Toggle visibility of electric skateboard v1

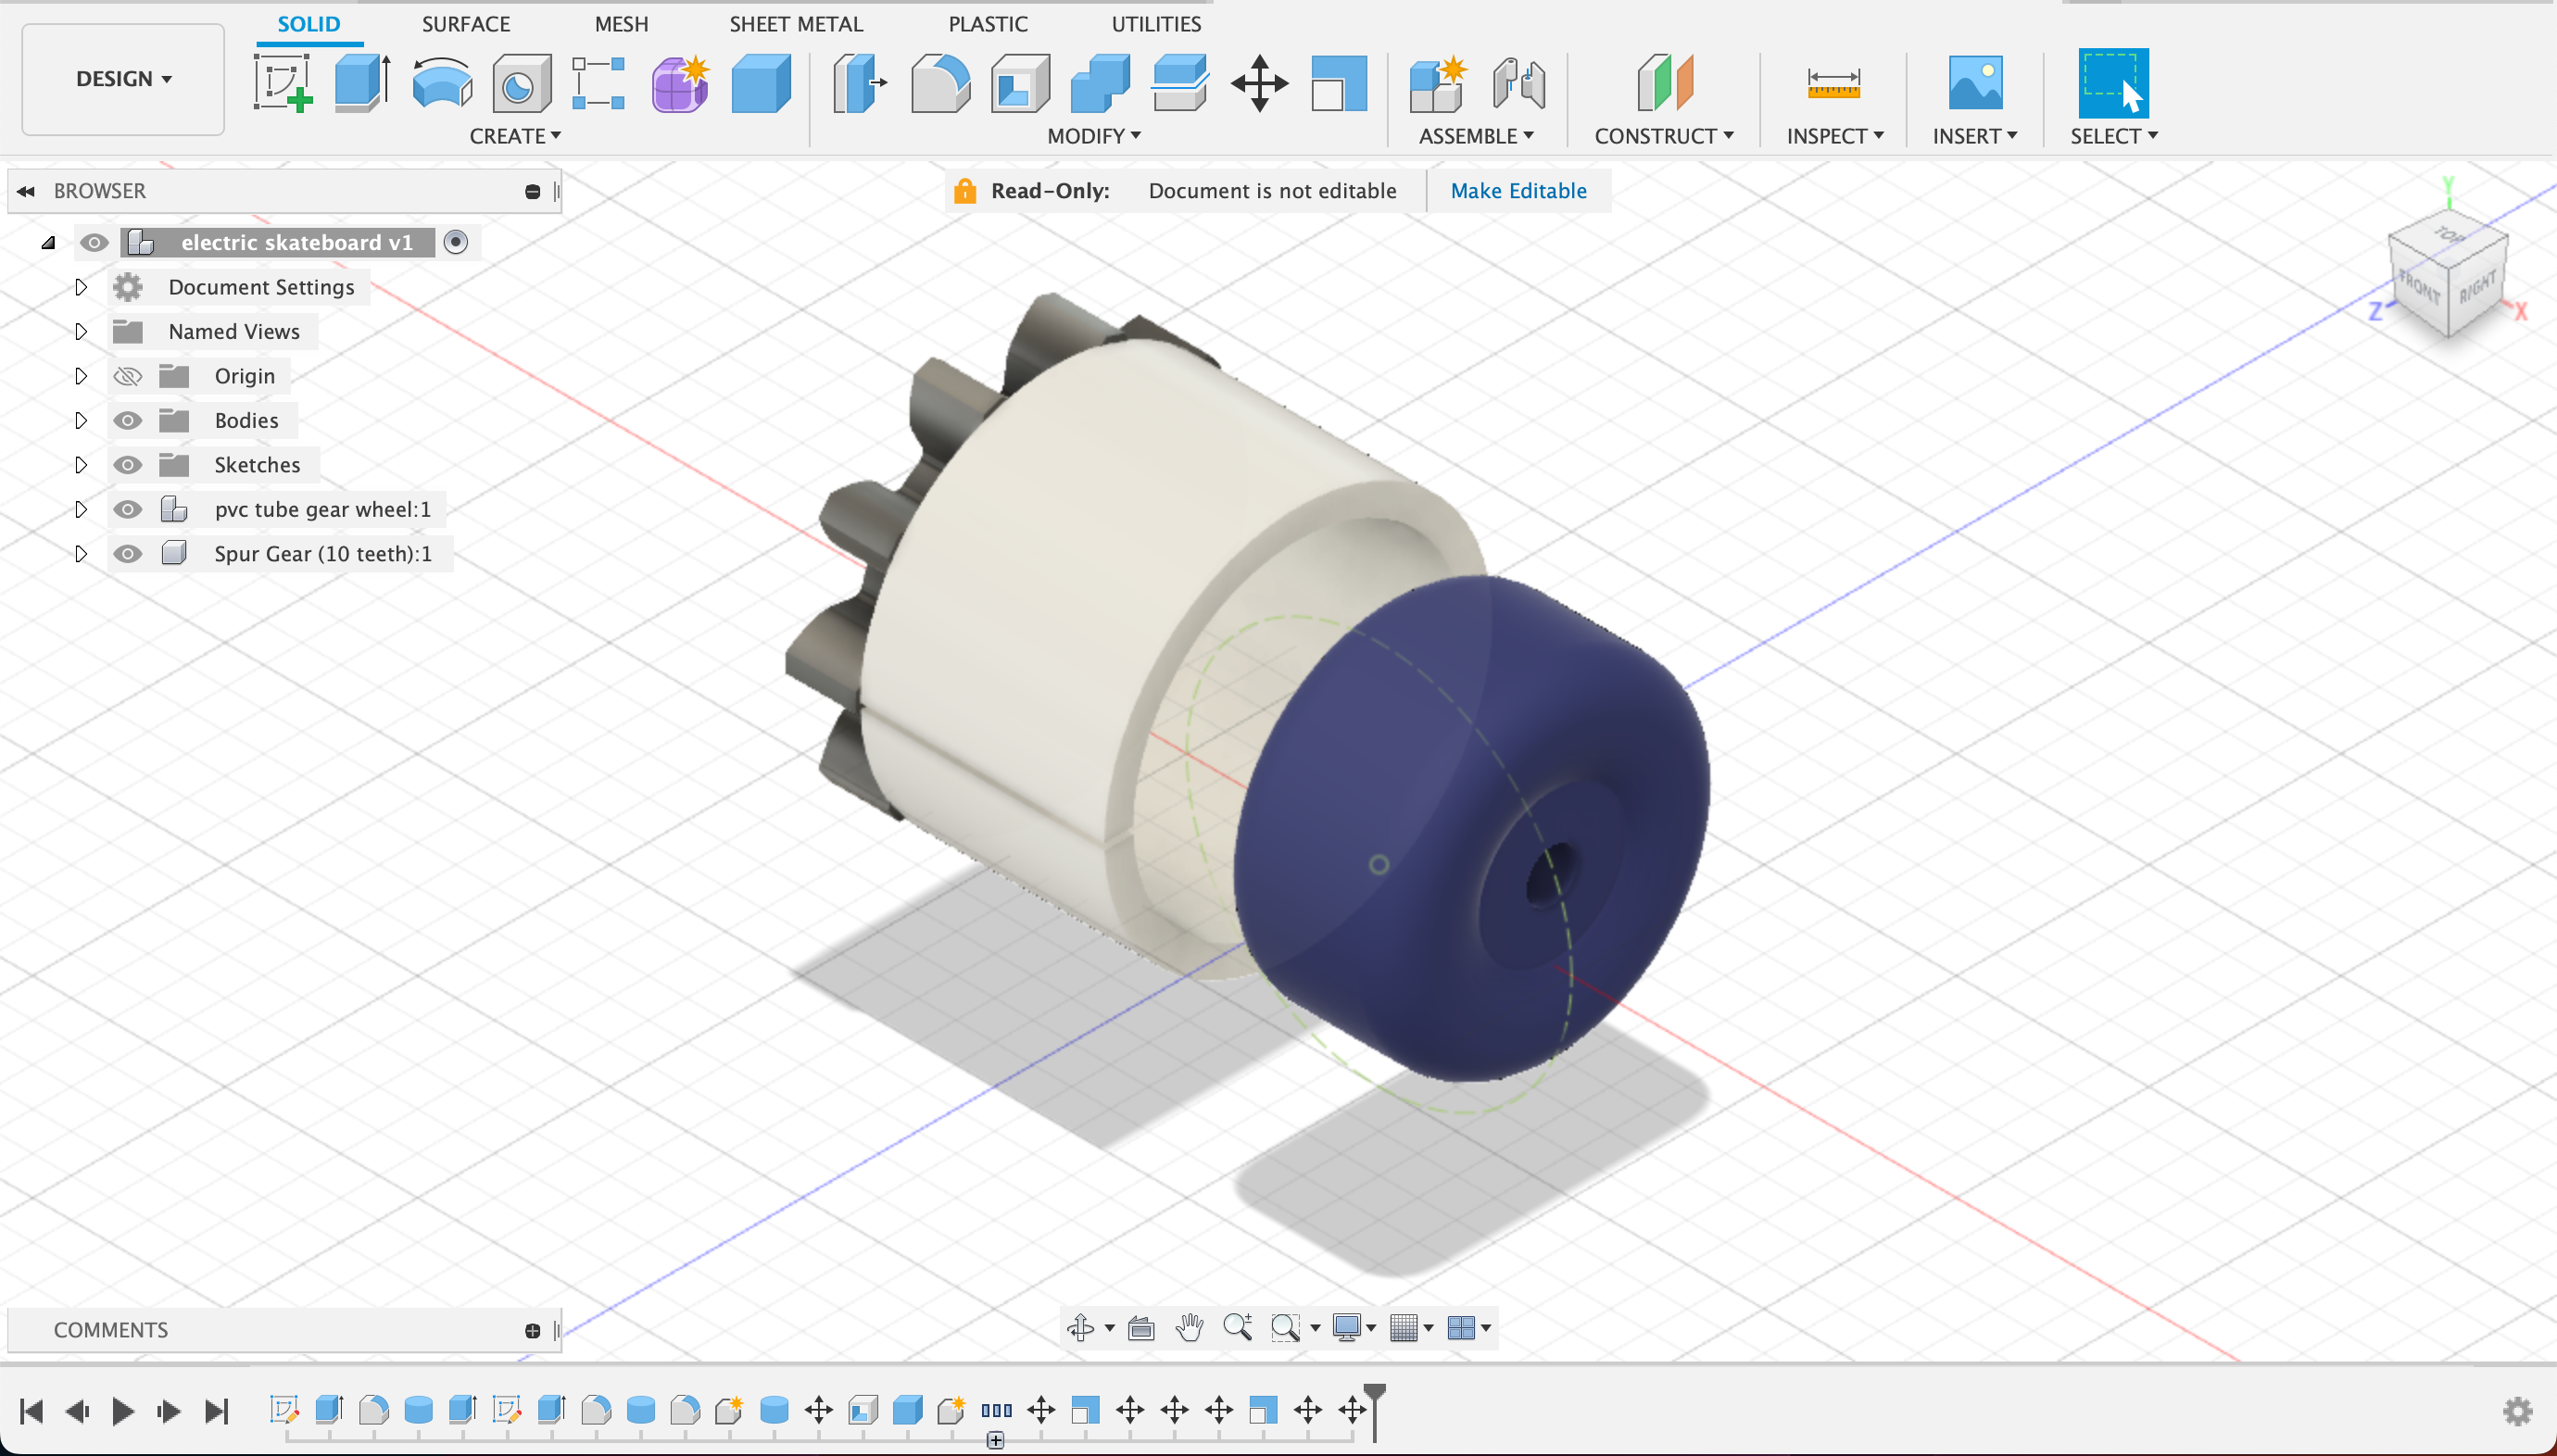(94, 242)
